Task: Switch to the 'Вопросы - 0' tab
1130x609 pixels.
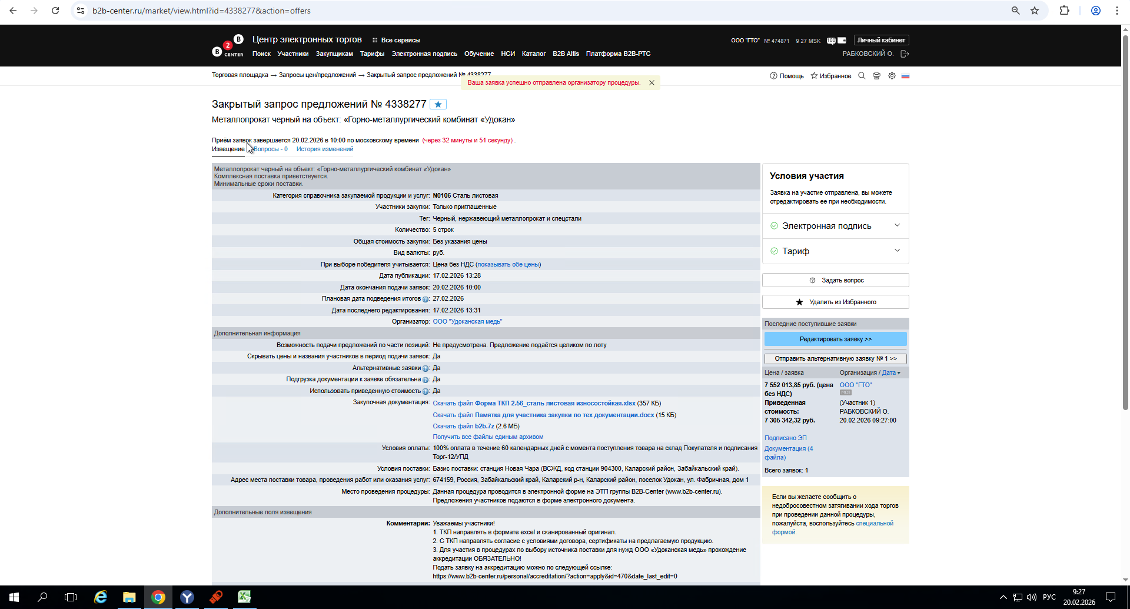Action: tap(271, 149)
